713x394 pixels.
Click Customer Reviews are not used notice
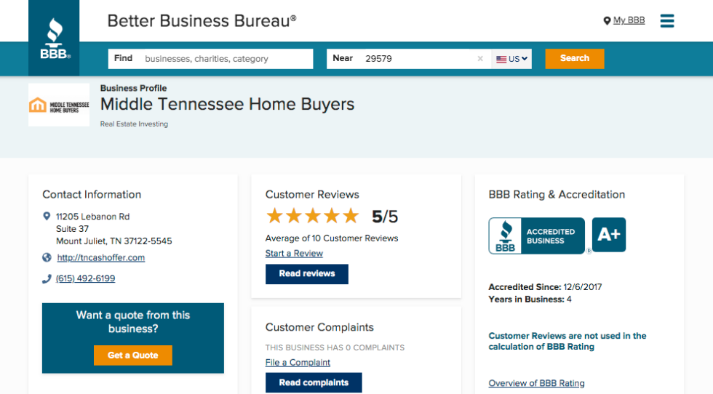[567, 341]
